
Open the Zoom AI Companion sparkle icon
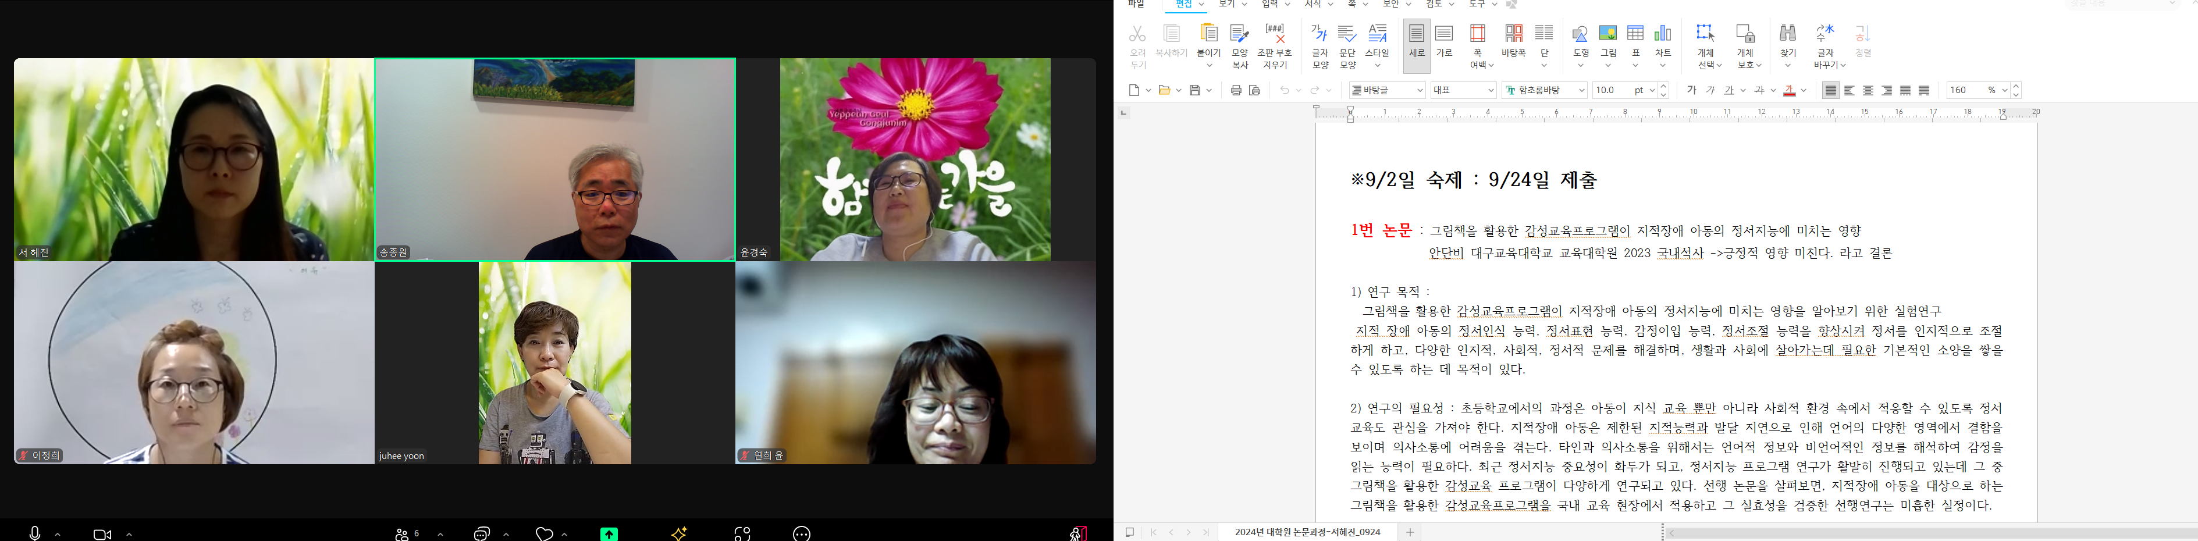coord(680,533)
